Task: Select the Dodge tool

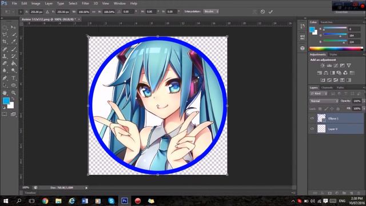Action: (13, 70)
